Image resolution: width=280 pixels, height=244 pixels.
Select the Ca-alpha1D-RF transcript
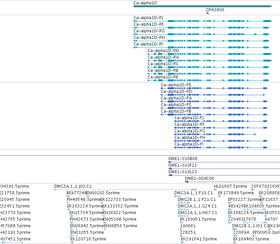click(201, 28)
